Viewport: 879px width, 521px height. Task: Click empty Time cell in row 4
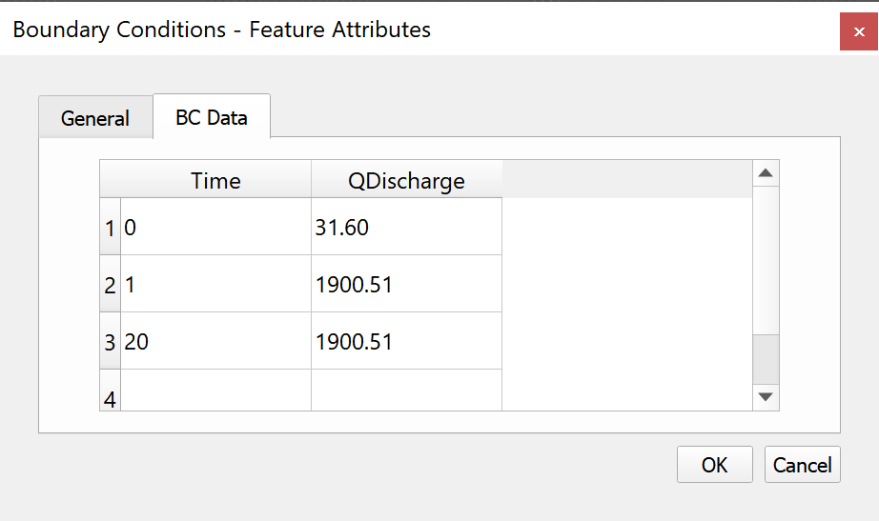[215, 392]
